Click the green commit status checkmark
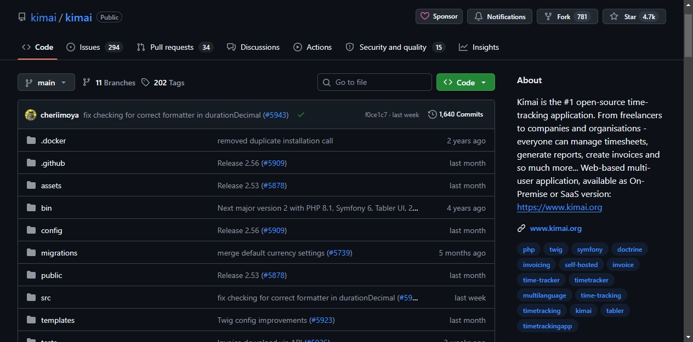Image resolution: width=693 pixels, height=342 pixels. (301, 115)
